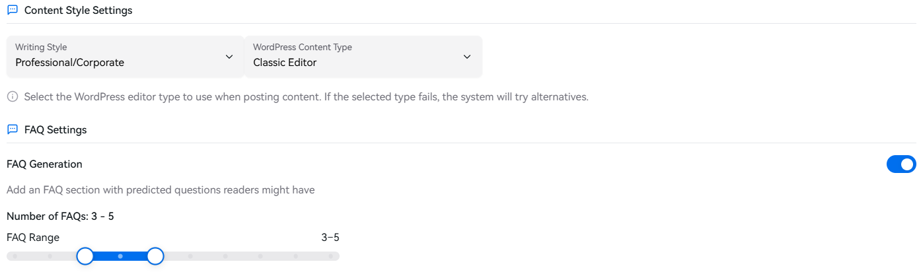Click the FAQ Settings chat bubble icon
Screen dimensions: 921x272
[x=12, y=130]
